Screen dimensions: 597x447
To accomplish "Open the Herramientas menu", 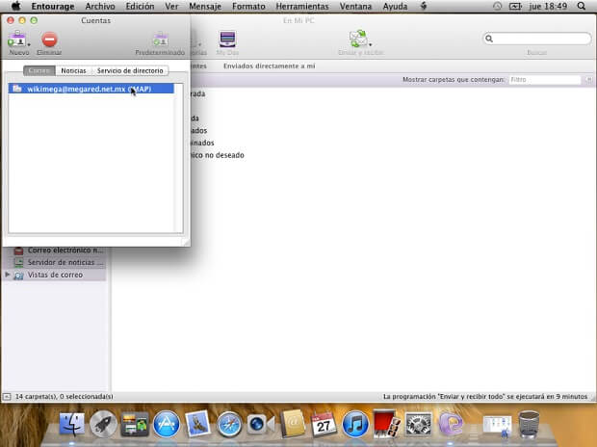I will tap(302, 7).
